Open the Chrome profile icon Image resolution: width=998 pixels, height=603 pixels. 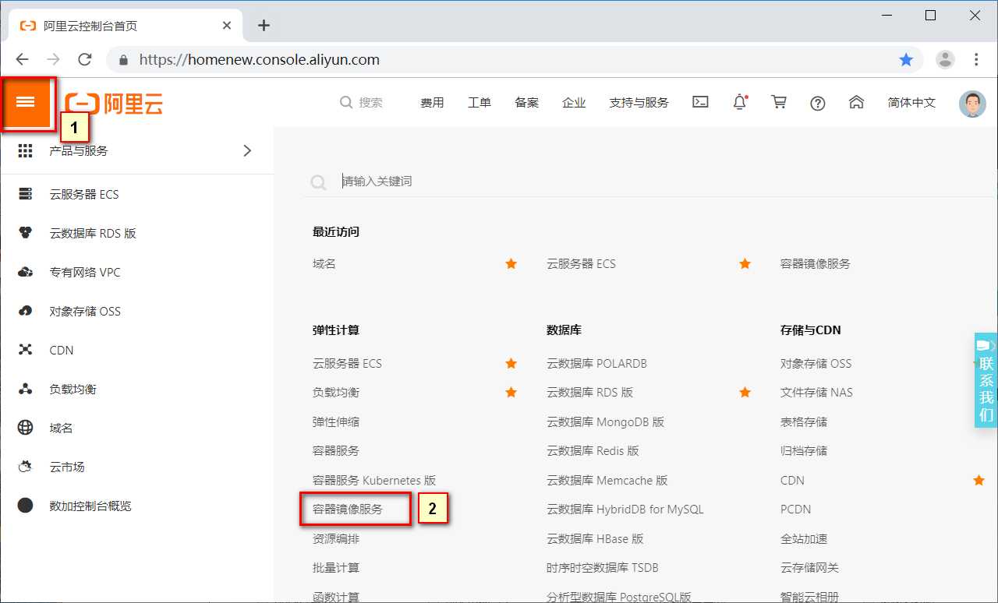pos(945,59)
